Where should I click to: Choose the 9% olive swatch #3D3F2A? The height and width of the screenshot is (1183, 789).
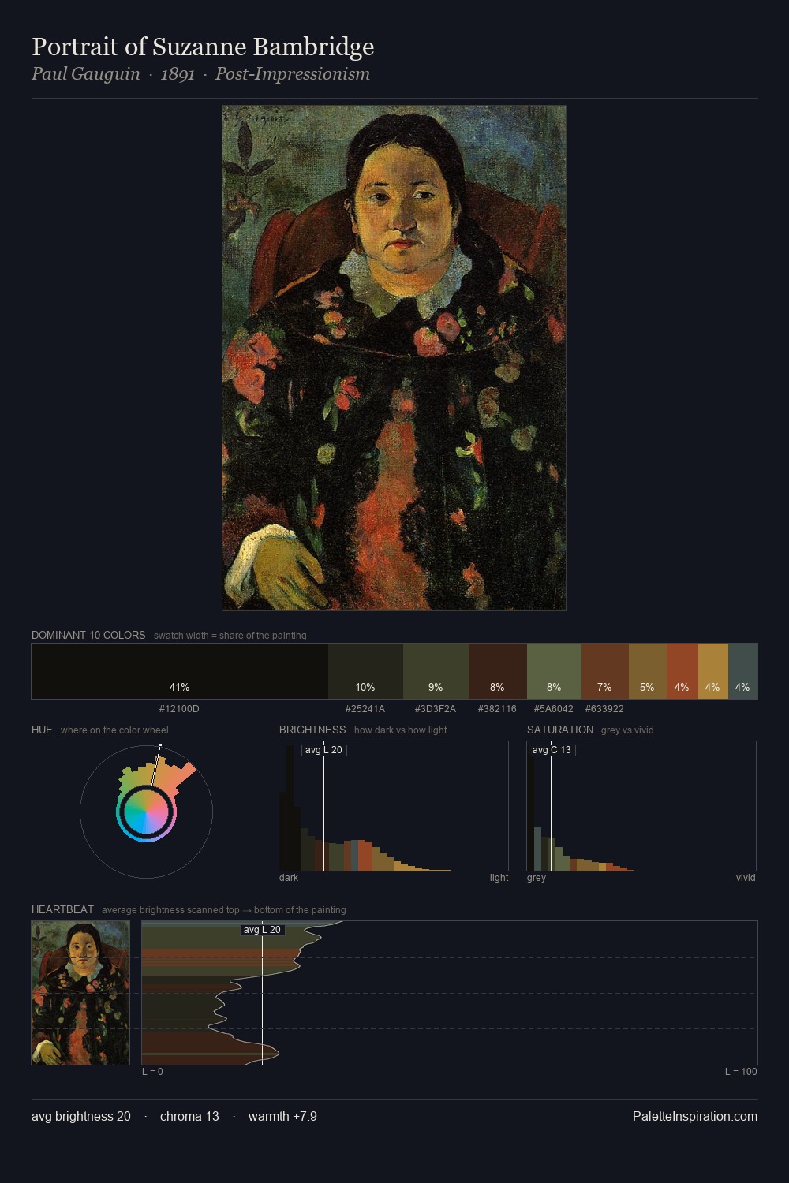[x=436, y=671]
